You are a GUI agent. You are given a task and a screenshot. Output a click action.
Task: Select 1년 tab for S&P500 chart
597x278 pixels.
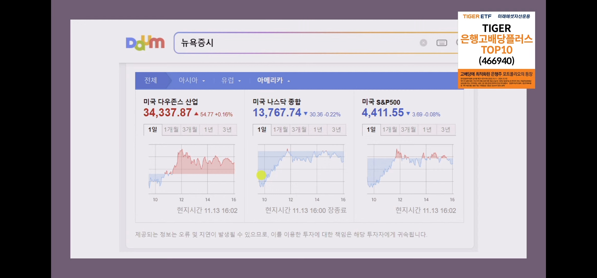[427, 129]
